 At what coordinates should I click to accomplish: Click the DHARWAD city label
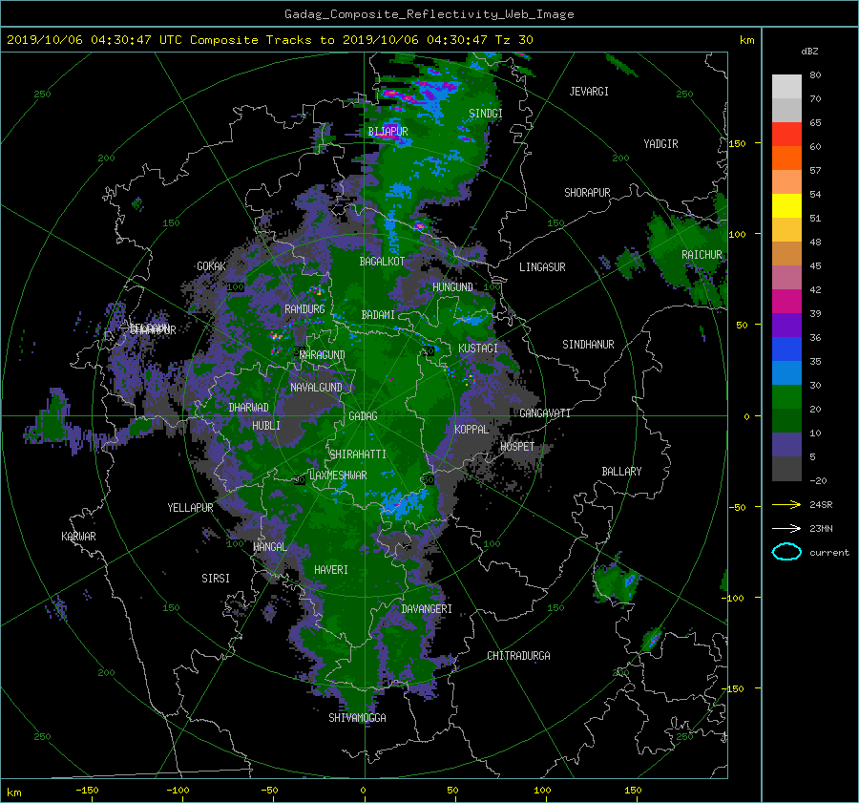(248, 408)
